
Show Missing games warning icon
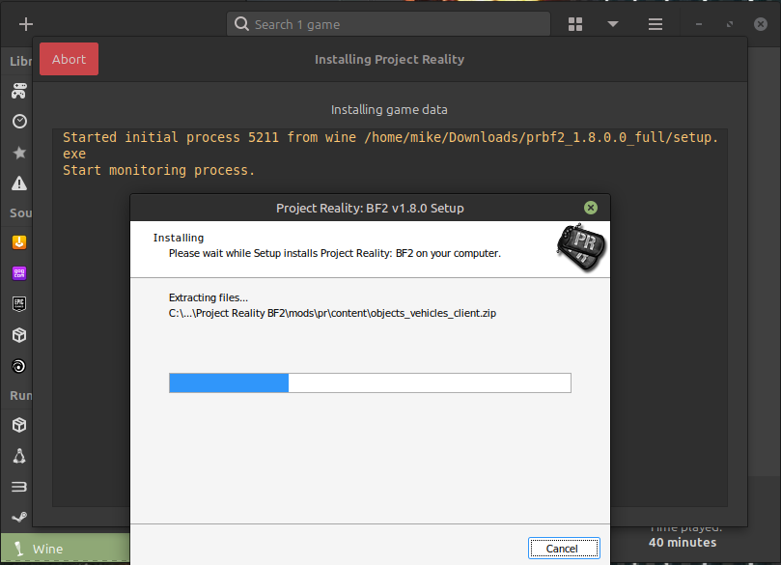[19, 183]
